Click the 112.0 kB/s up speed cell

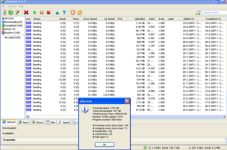coord(109,95)
